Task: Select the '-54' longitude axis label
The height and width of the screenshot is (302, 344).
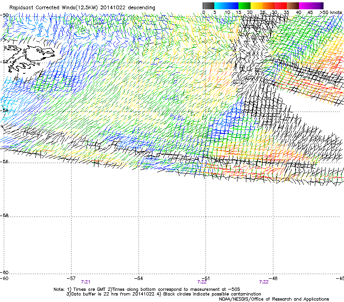Action: 138,278
